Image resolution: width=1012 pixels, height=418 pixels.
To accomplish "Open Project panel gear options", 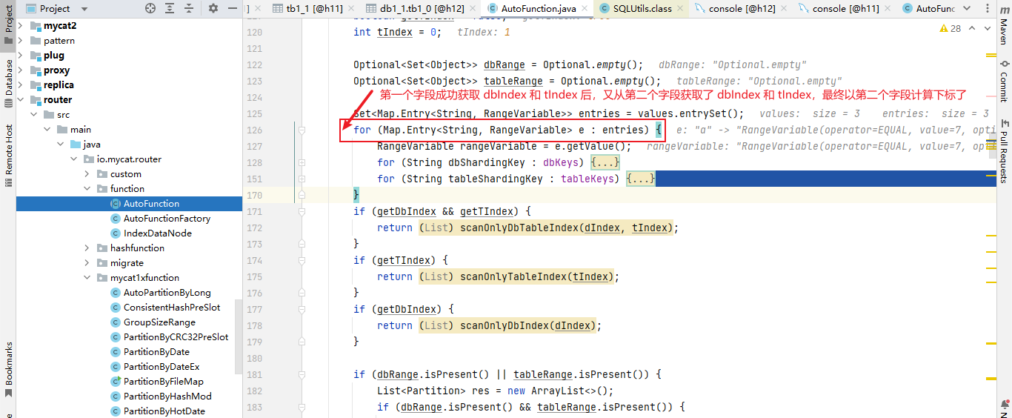I will [213, 8].
